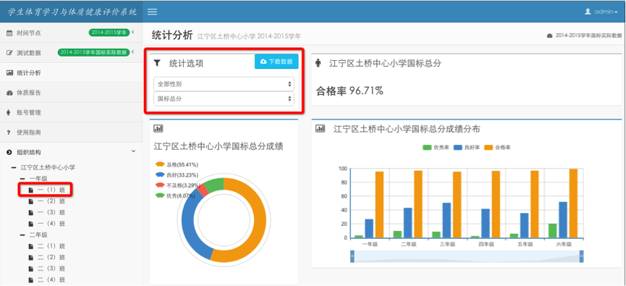Click the 2014-2015学年国标实际数据 green badge

coord(94,52)
